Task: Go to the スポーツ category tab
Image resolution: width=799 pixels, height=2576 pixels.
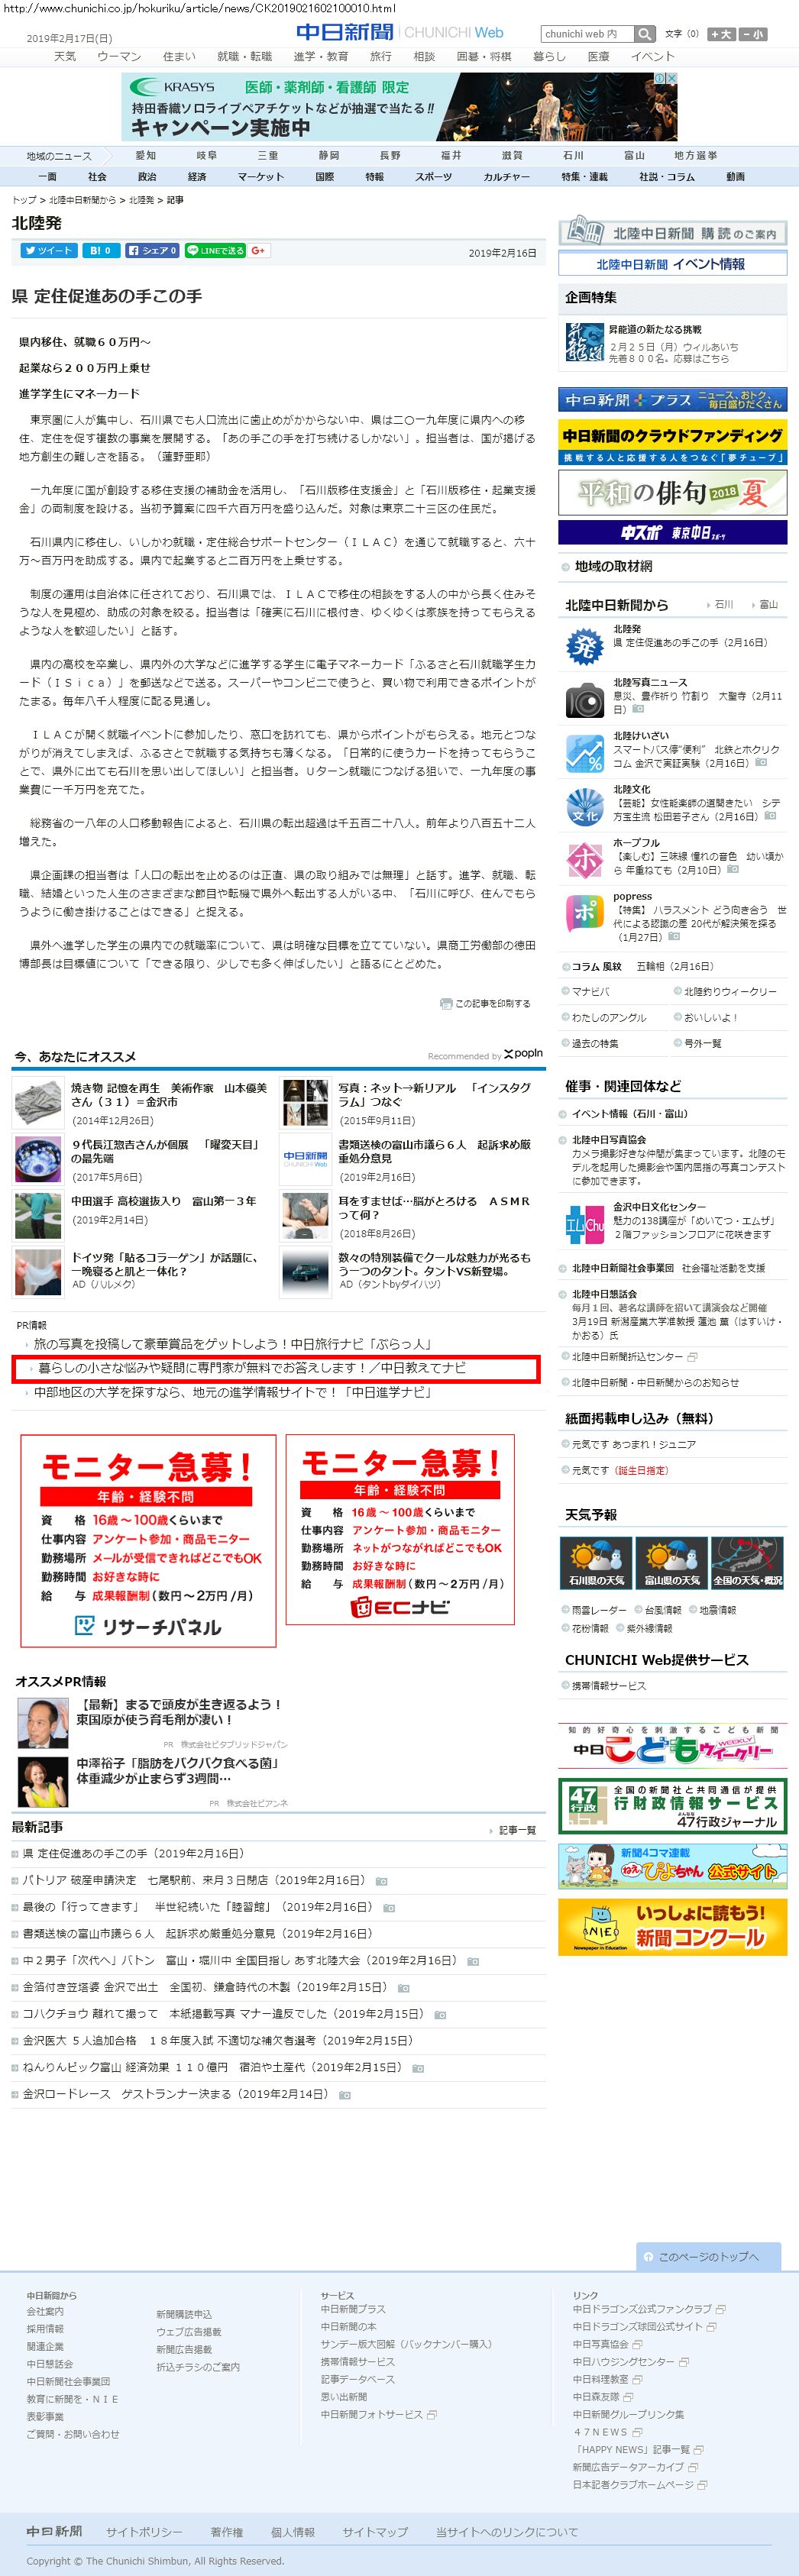Action: click(434, 176)
